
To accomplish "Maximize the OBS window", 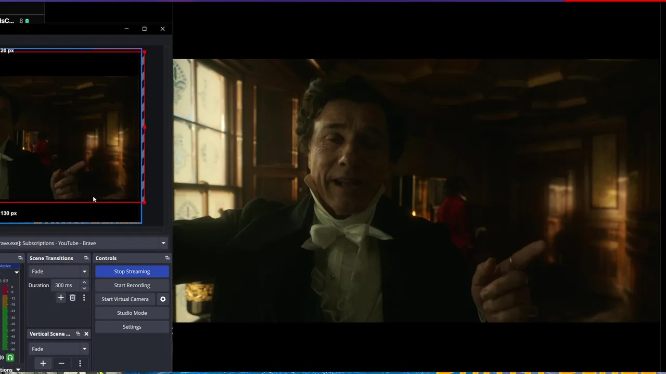I will tap(145, 29).
